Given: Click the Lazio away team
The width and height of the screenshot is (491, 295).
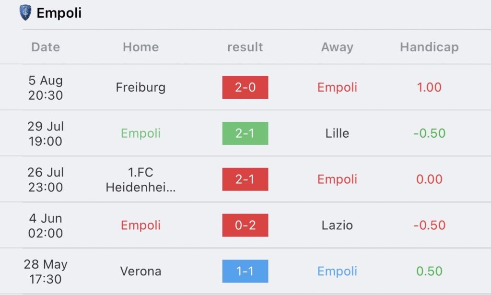Looking at the screenshot, I should (337, 225).
